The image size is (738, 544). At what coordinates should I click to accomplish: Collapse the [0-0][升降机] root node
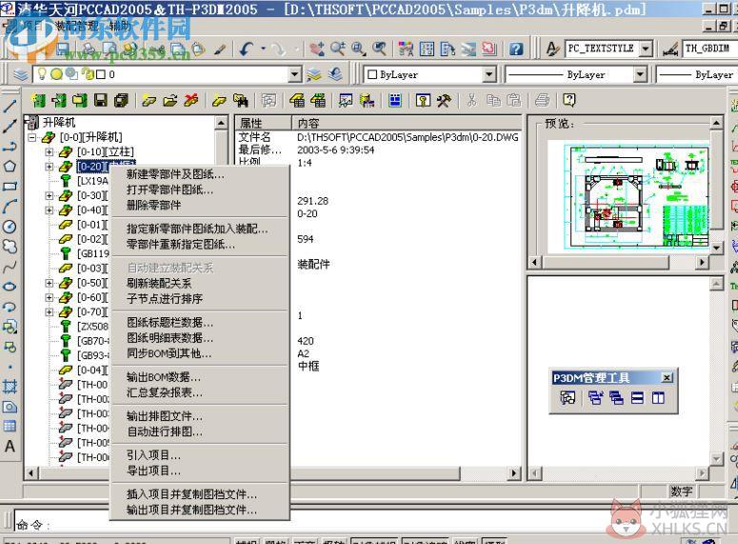click(31, 137)
